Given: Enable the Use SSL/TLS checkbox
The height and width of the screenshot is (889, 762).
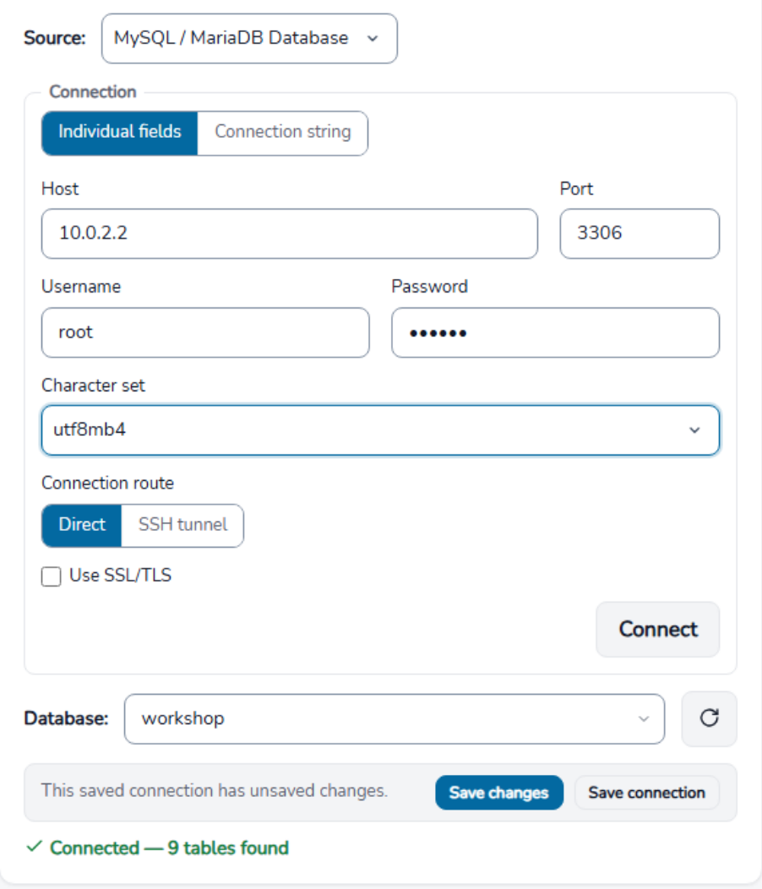Looking at the screenshot, I should pos(51,576).
